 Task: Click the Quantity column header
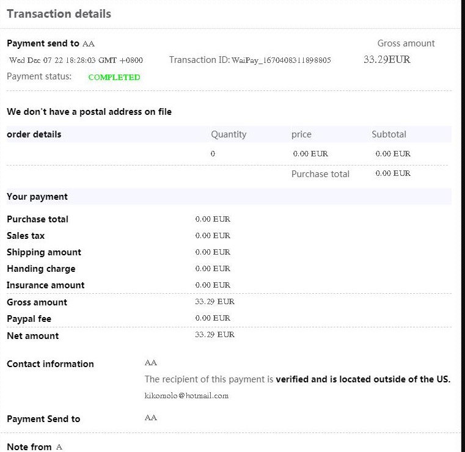229,134
